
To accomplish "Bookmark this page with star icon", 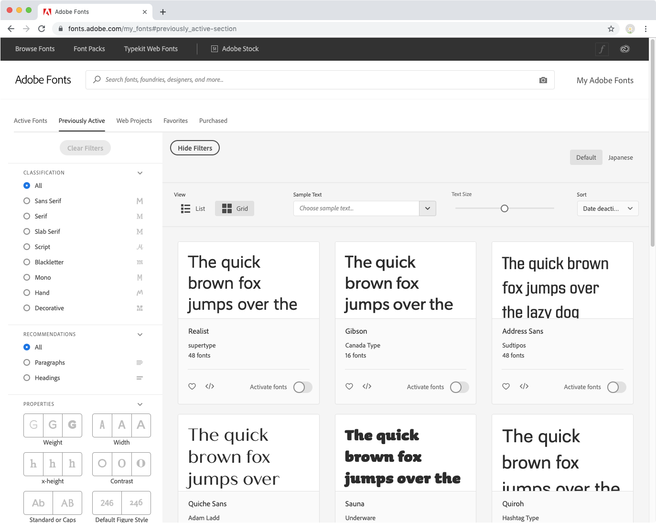I will pos(611,29).
